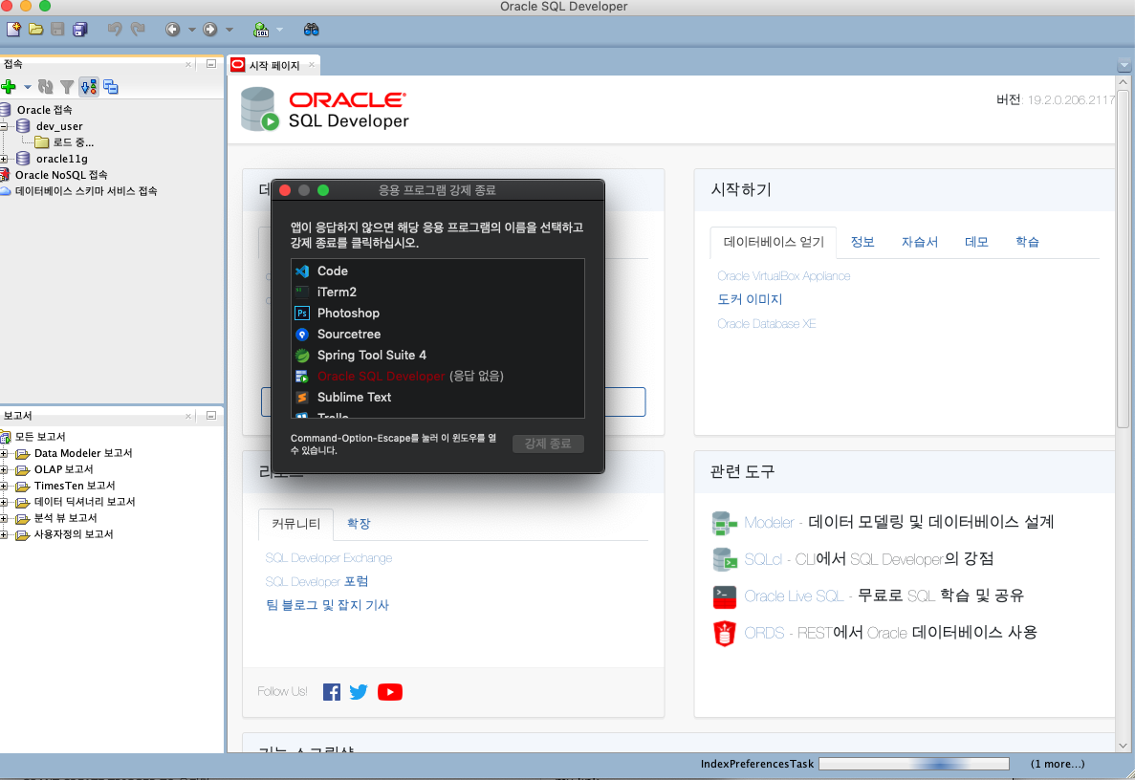Click the Save All toolbar icon

click(79, 30)
